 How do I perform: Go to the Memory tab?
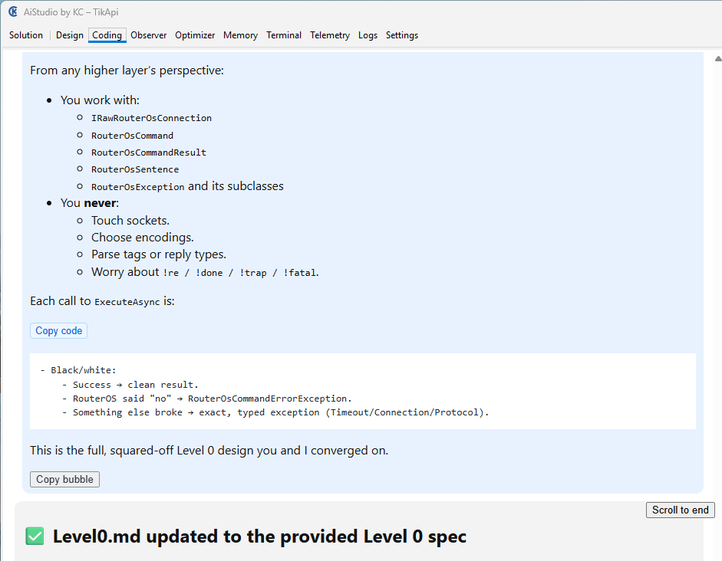[x=240, y=35]
